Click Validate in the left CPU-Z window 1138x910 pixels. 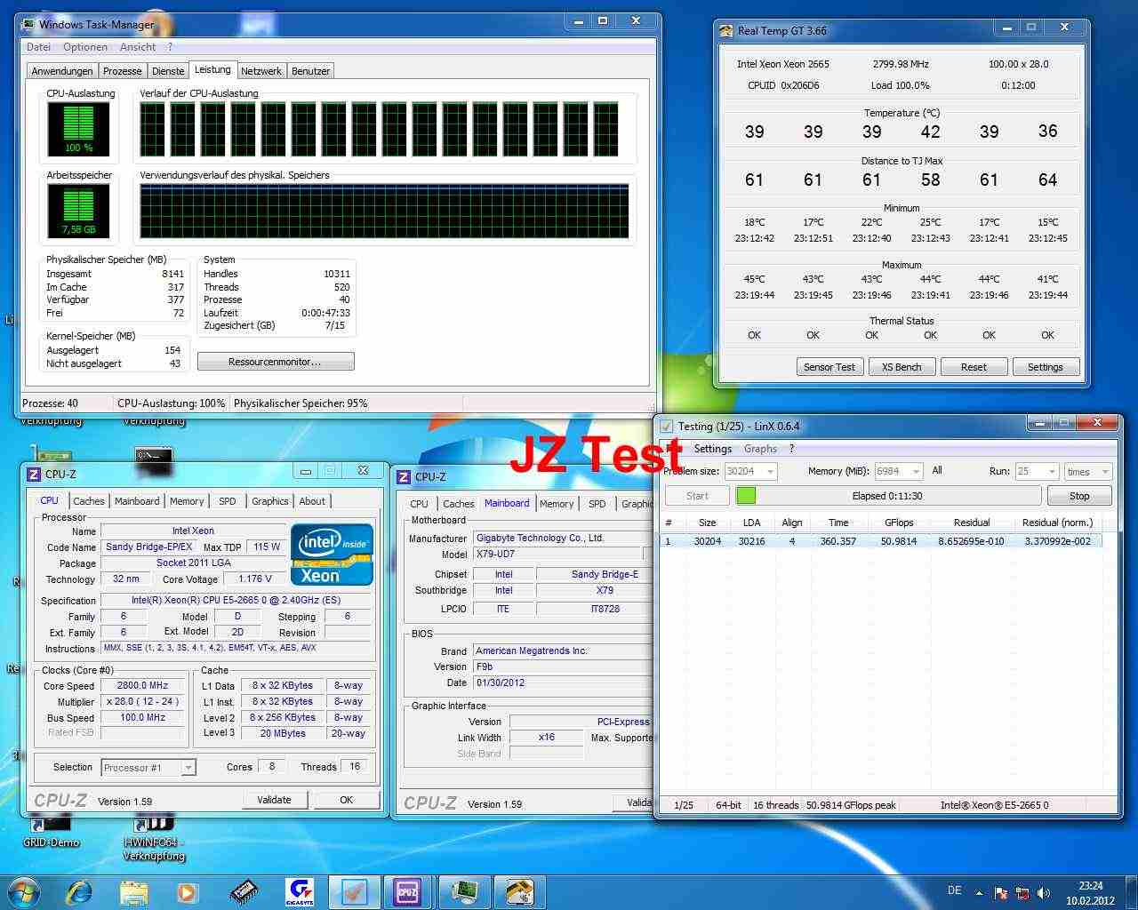[275, 800]
